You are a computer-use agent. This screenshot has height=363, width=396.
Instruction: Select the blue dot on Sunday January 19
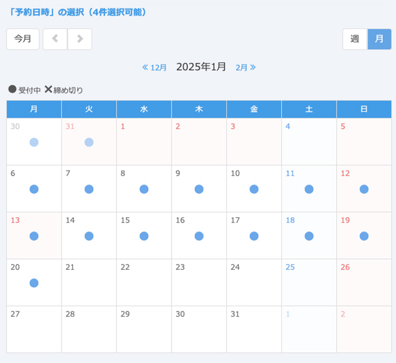[364, 236]
